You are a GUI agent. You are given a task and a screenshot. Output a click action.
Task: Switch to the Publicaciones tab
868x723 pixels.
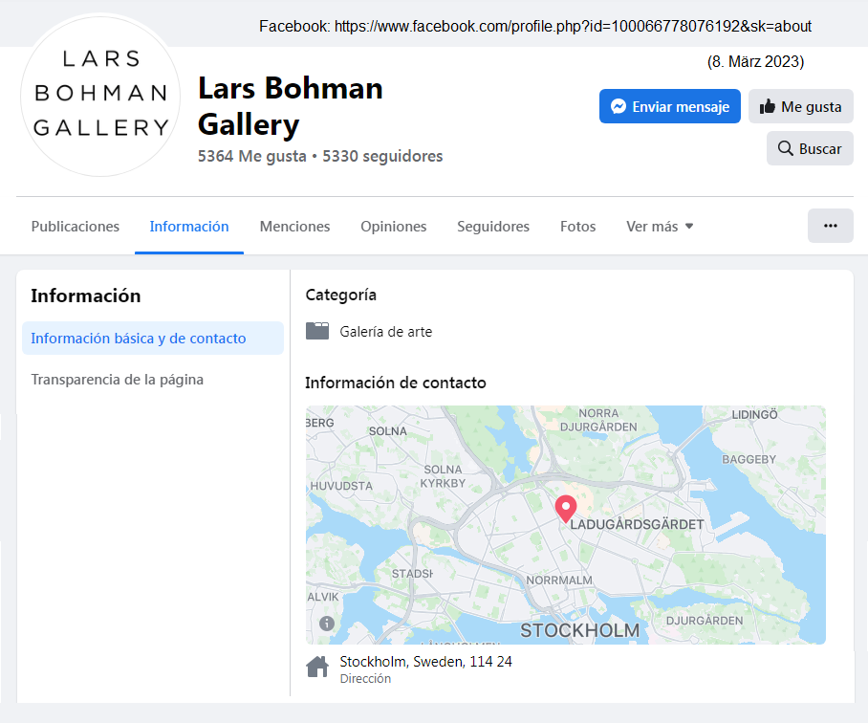[x=76, y=227]
